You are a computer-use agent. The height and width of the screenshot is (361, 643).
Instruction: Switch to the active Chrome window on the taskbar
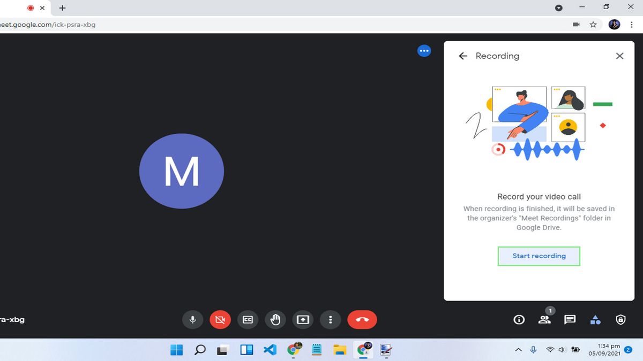point(364,350)
